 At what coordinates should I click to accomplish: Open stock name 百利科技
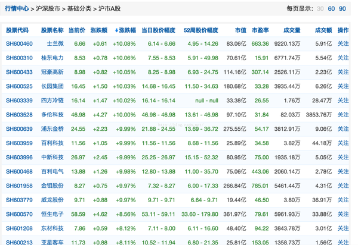tap(53, 143)
